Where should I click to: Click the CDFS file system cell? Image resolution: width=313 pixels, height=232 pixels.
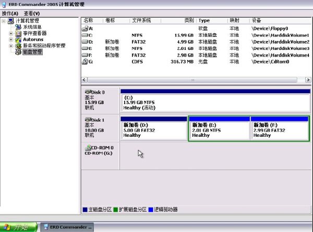(137, 61)
